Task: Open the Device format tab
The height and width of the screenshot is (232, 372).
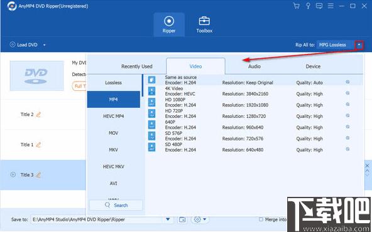Action: click(x=313, y=66)
